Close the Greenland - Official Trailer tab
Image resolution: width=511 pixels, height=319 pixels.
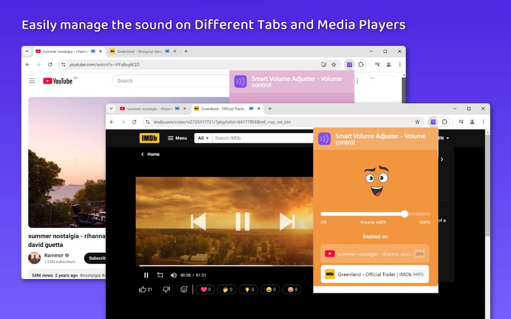(259, 109)
